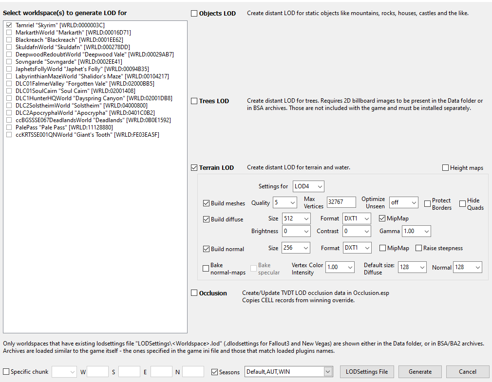Uncheck the Build diffuse option
492x382 pixels.
point(206,219)
